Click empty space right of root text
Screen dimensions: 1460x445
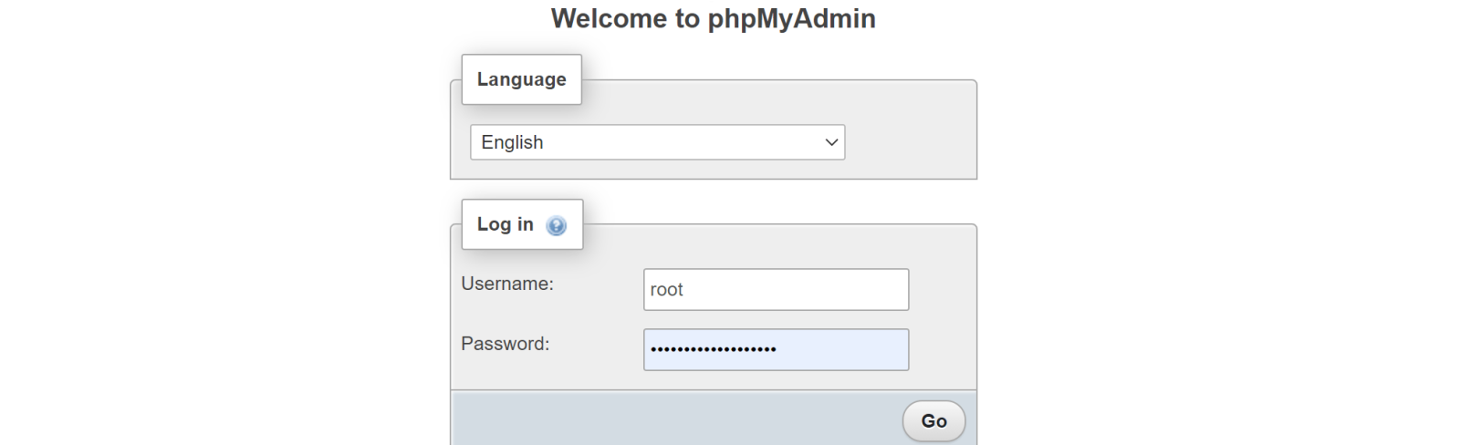pos(803,289)
